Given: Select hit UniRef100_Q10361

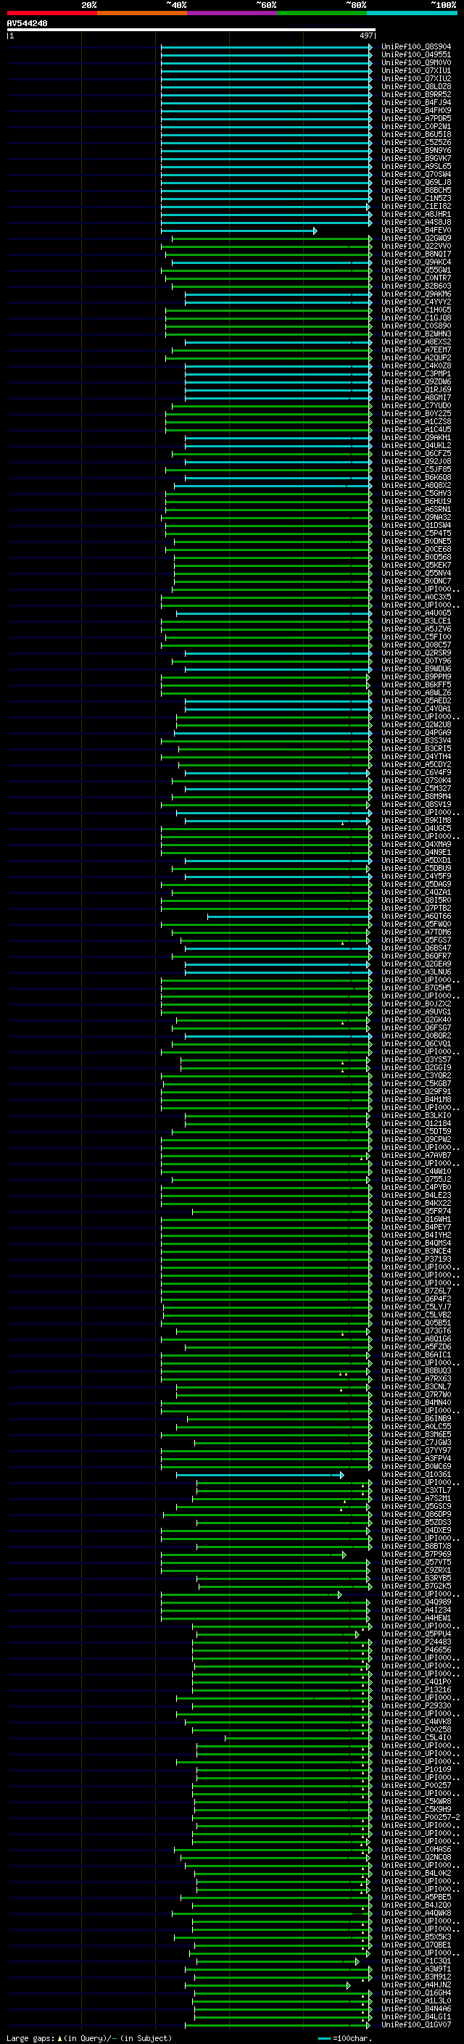Looking at the screenshot, I should click(416, 1474).
